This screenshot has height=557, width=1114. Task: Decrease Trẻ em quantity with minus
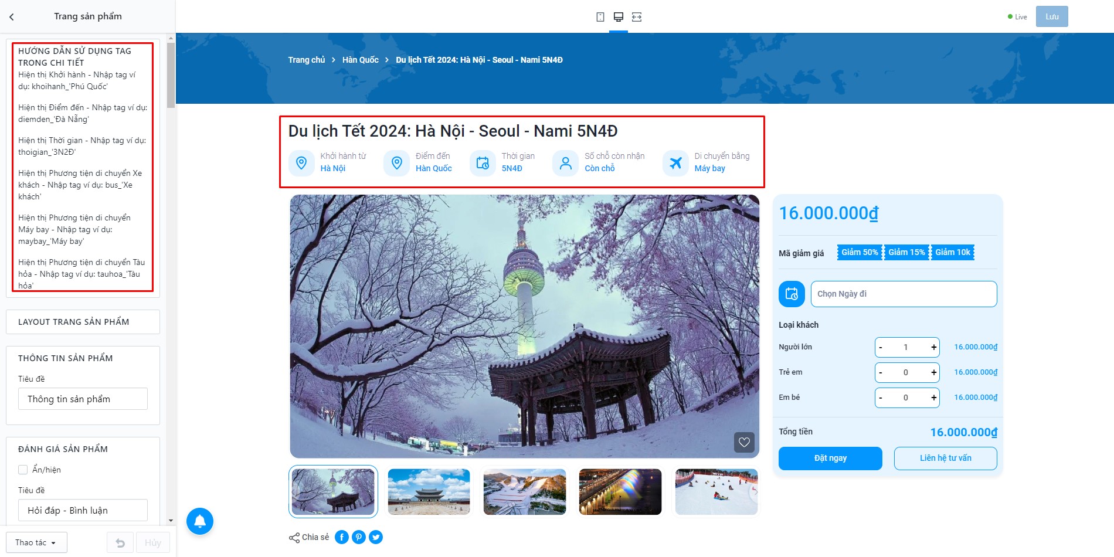pyautogui.click(x=881, y=372)
